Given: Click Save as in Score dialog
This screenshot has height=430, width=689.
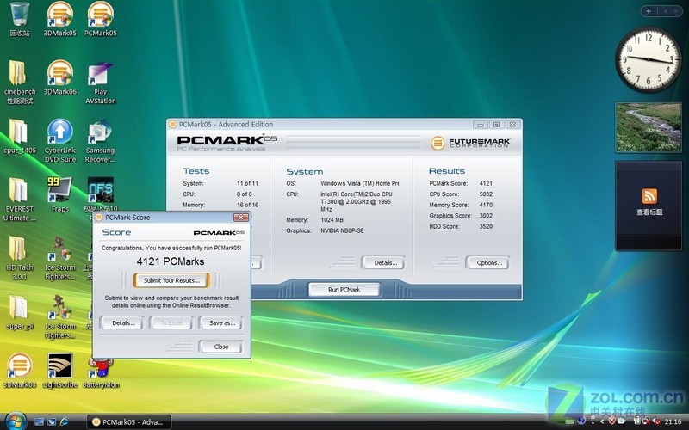Looking at the screenshot, I should [x=221, y=323].
